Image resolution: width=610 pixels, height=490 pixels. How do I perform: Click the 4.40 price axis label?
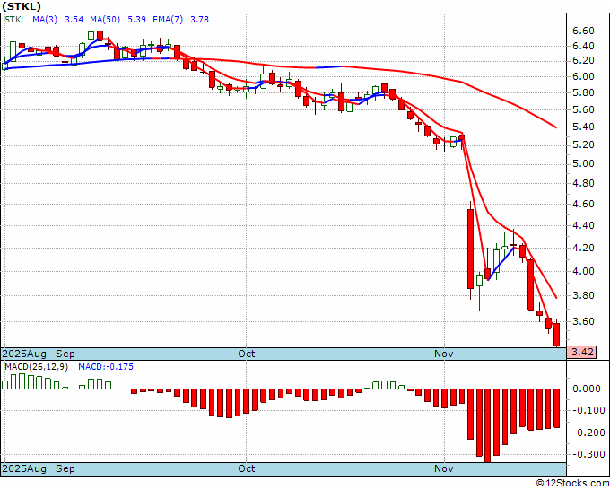pos(583,225)
